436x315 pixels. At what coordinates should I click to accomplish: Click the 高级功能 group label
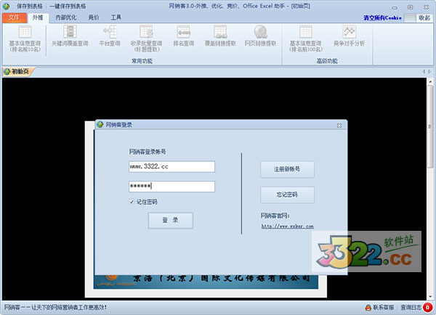tap(327, 61)
